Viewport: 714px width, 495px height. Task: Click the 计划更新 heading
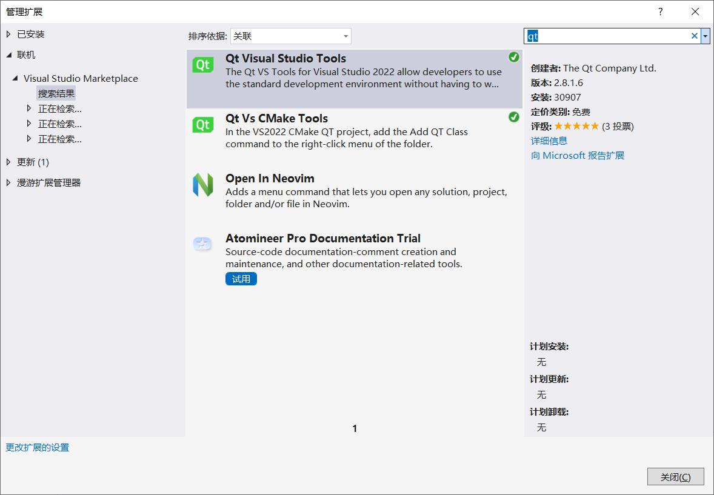point(549,379)
